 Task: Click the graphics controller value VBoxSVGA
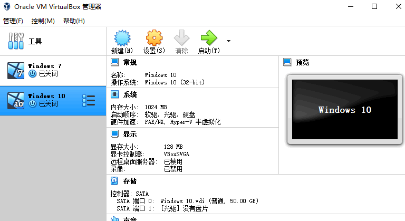tap(177, 155)
